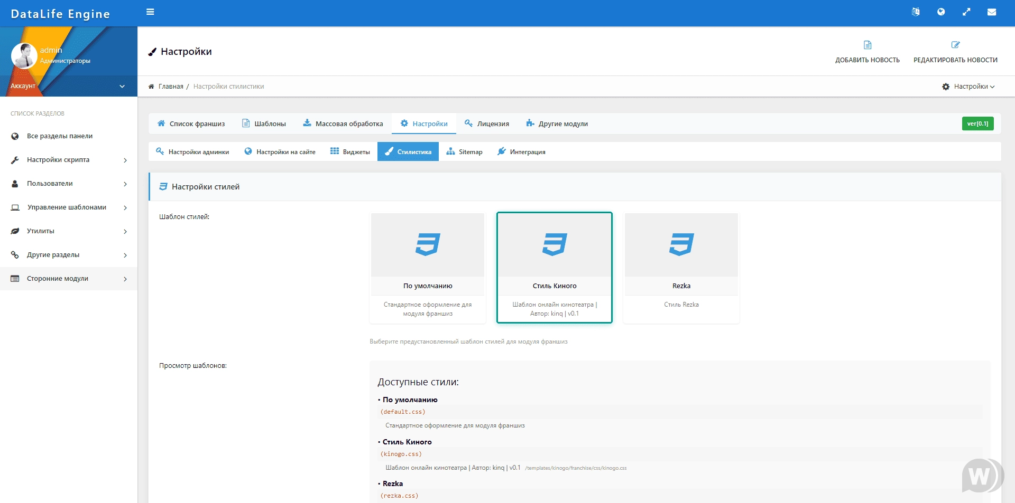Click the home icon beside Главная breadcrumb
The image size is (1015, 503).
pyautogui.click(x=151, y=87)
